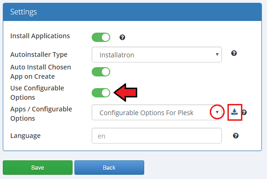Click the Apps / Configurable Options label
Screen dimensions: 267x179
pyautogui.click(x=41, y=114)
